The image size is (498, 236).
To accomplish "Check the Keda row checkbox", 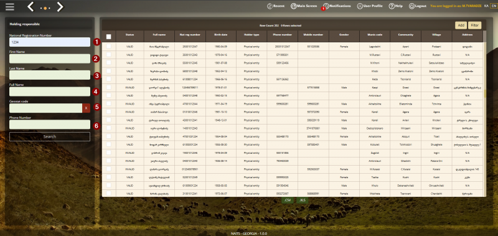I will coord(108,79).
